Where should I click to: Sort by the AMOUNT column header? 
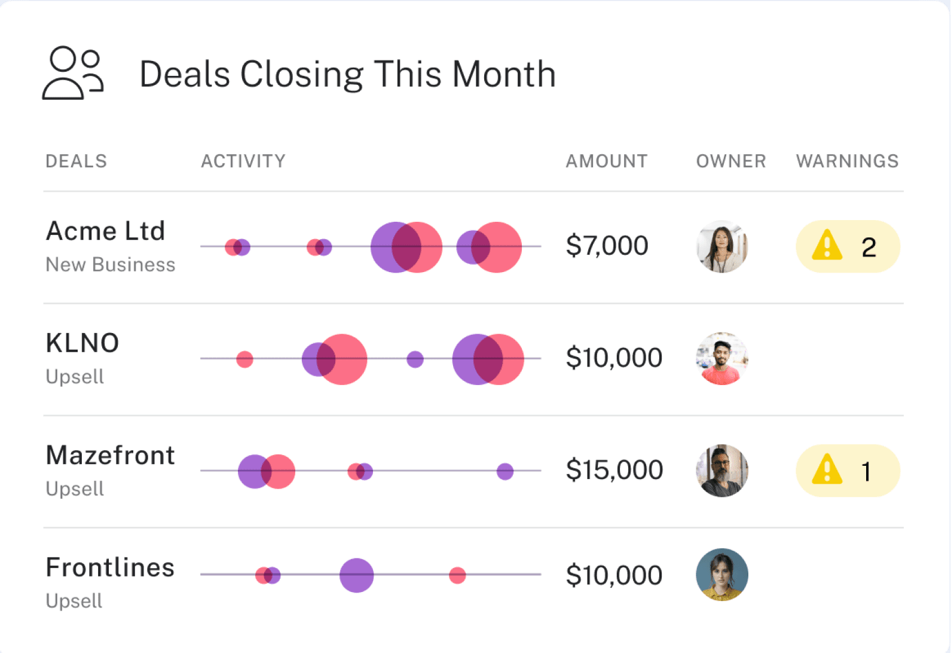[607, 161]
